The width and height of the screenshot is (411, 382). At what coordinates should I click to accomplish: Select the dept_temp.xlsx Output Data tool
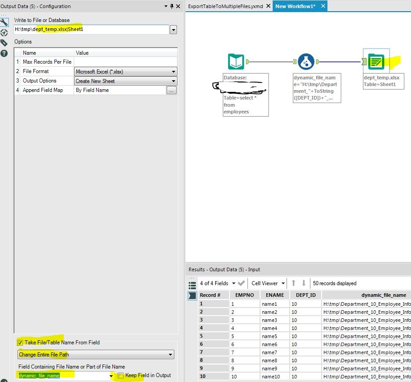coord(376,62)
